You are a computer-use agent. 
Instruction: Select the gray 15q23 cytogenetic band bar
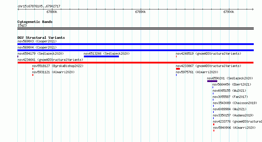coord(135,29)
